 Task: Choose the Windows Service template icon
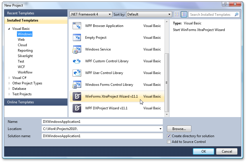(x=77, y=49)
